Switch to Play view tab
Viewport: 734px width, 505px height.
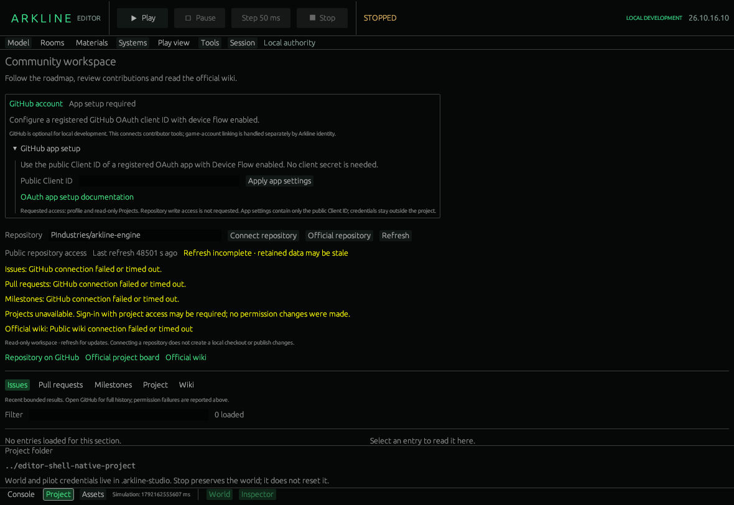[174, 42]
